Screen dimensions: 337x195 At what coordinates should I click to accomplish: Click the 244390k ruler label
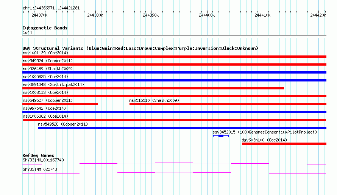click(151, 15)
